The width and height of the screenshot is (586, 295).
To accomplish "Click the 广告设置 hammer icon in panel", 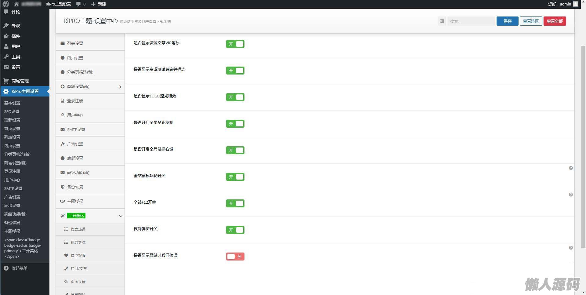I will (x=63, y=144).
